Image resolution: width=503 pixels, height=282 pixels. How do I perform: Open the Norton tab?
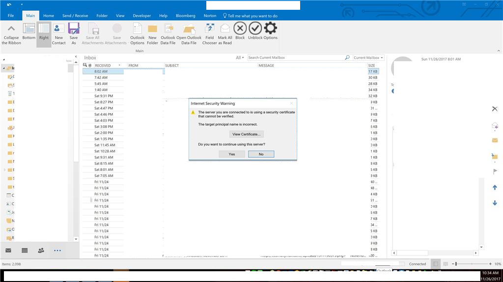(x=210, y=16)
